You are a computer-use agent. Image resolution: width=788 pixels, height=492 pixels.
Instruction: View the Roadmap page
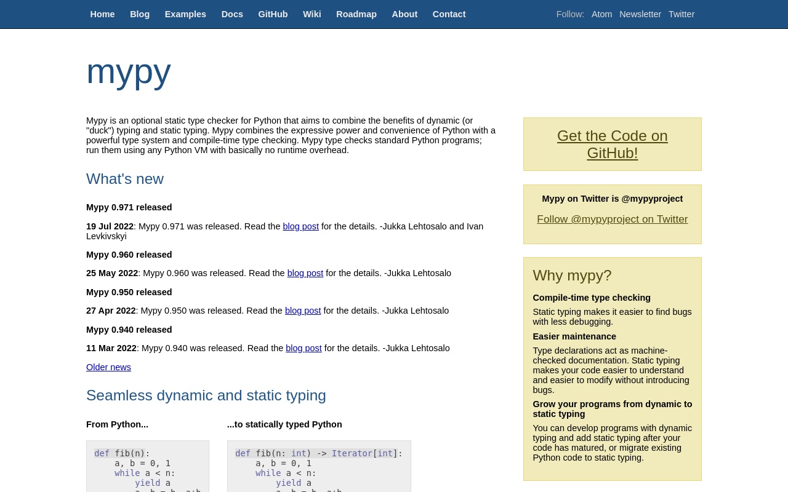(x=356, y=14)
